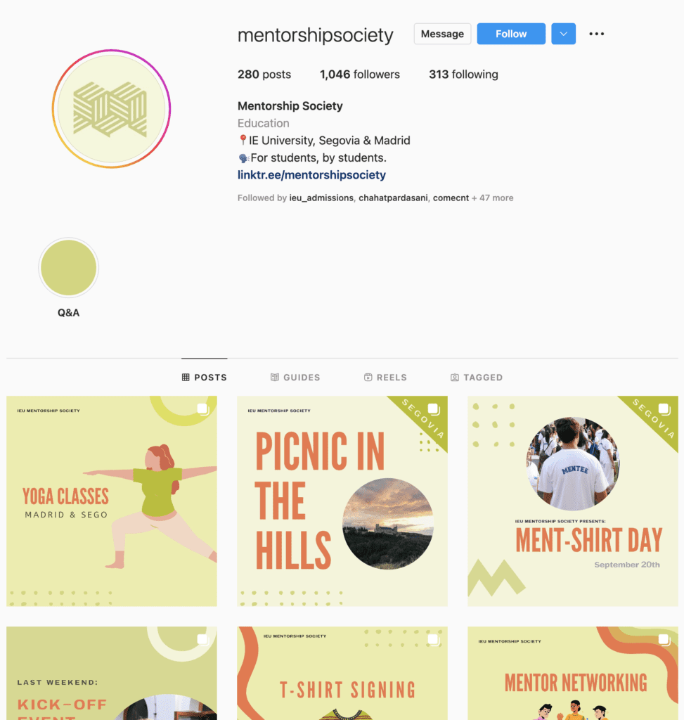The image size is (684, 720).
Task: Switch to the Reels tab
Action: tap(385, 377)
